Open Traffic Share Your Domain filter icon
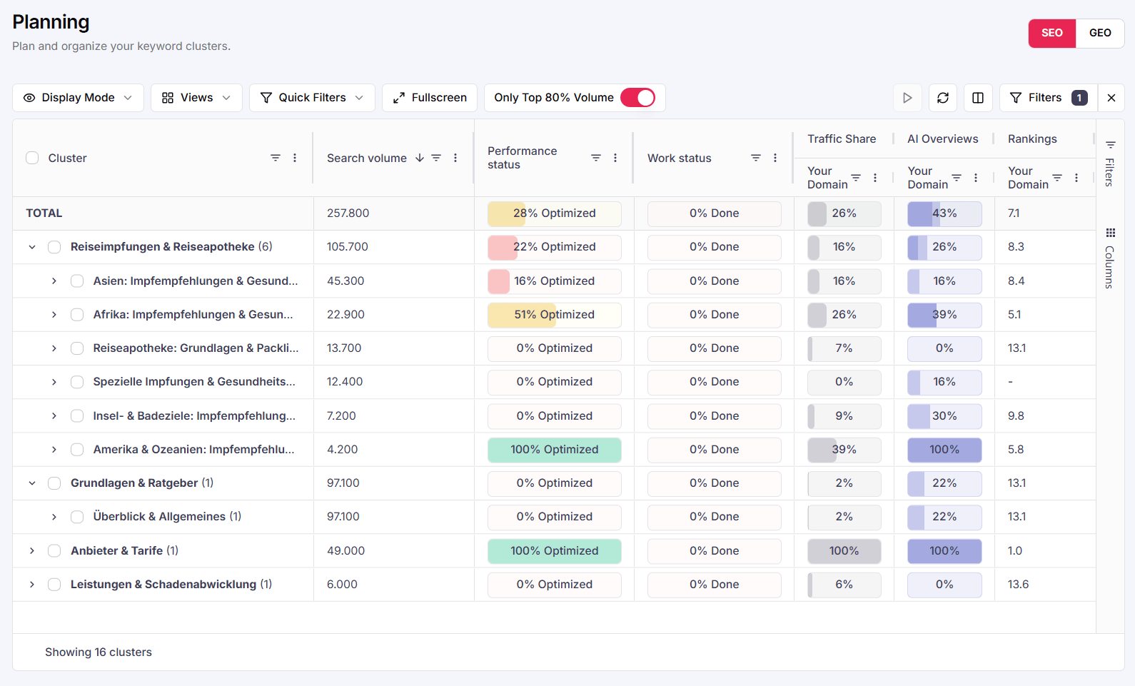 click(x=856, y=178)
